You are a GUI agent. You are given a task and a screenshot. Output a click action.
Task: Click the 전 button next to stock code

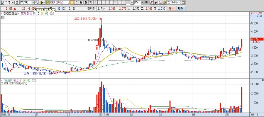17,2
